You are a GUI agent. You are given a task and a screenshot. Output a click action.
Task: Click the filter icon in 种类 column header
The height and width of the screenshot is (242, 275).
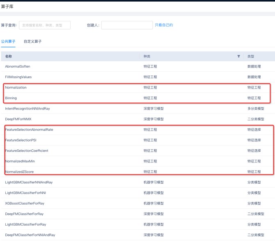click(238, 56)
